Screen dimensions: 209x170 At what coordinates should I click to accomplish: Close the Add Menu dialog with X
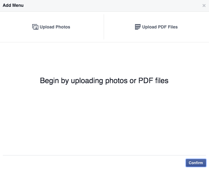204,6
